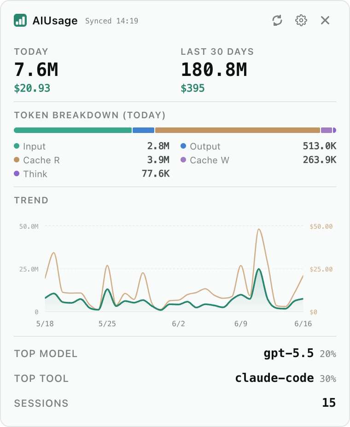350x427 pixels.
Task: Click the '$25.00' cost axis label
Action: tap(321, 269)
